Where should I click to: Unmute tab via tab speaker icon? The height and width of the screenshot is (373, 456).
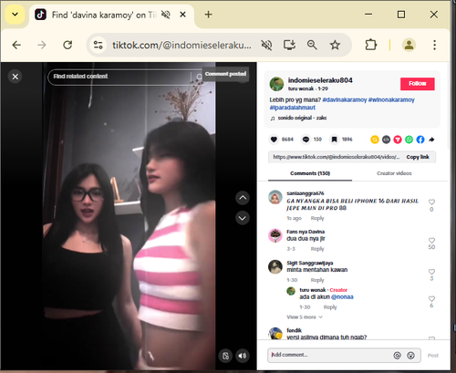tap(166, 15)
